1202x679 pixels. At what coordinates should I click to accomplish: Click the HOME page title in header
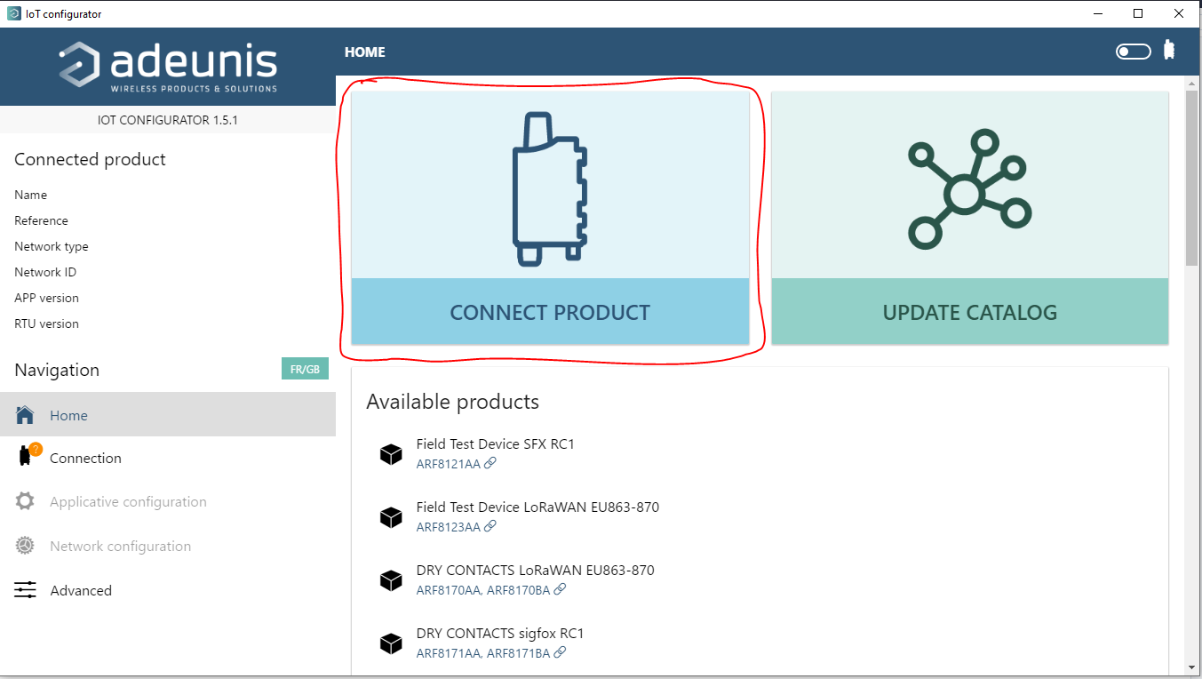click(365, 52)
